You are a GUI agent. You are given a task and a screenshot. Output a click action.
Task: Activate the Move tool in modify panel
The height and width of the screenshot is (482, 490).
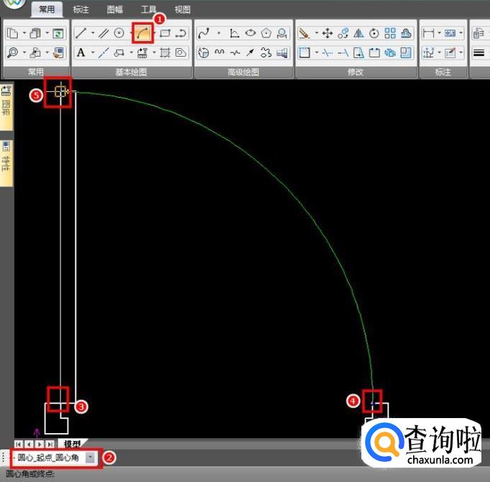(327, 33)
